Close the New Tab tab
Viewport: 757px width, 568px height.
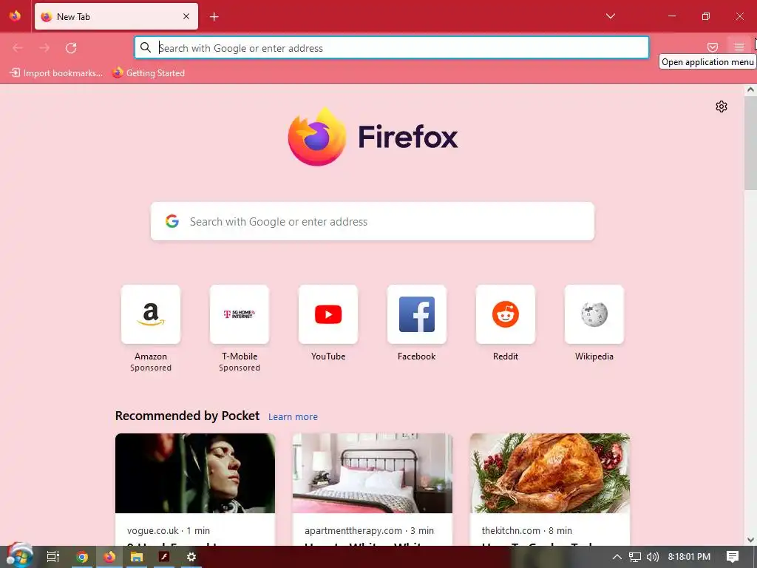(x=186, y=16)
